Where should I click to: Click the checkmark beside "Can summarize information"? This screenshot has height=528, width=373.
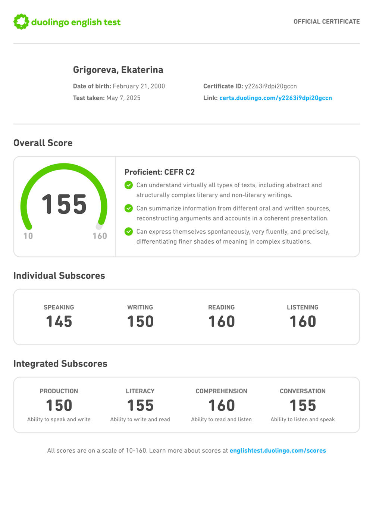click(129, 208)
